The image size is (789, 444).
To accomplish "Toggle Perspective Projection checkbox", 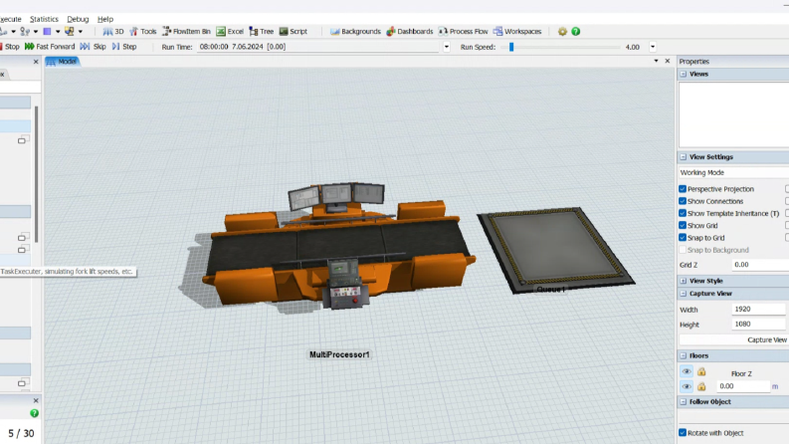I will (x=683, y=189).
